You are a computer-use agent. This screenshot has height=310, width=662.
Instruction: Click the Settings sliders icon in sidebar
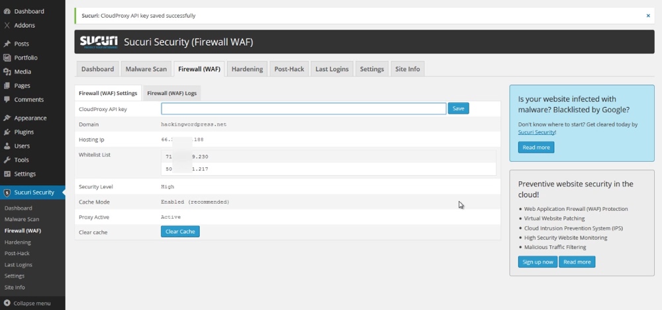[x=7, y=174]
